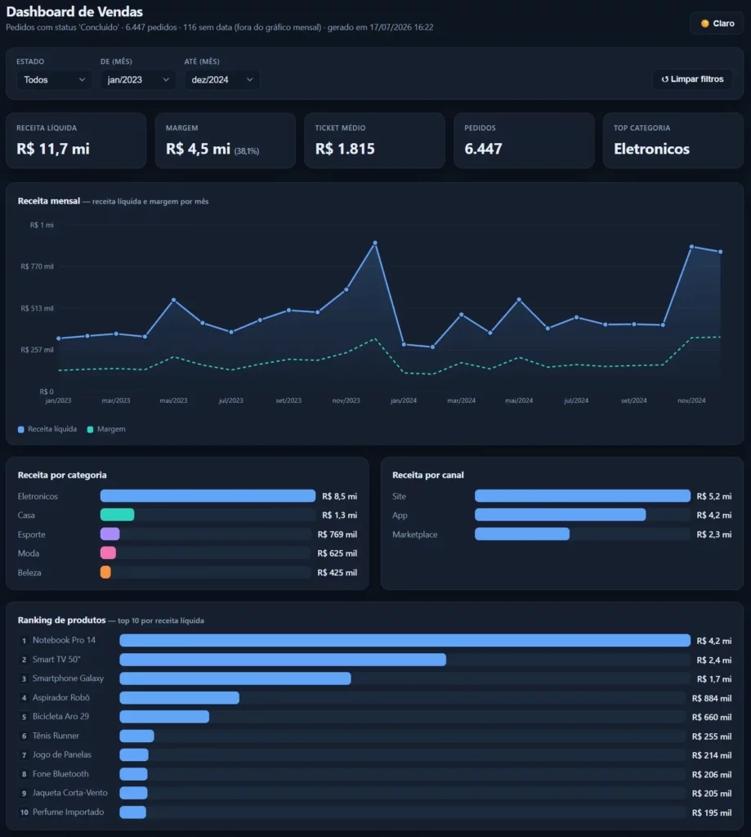
Task: Click the orange Beleza category bar
Action: [x=105, y=572]
